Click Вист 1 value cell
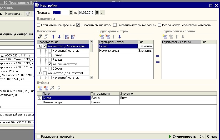This screenshot has height=140, width=220. [x=168, y=98]
